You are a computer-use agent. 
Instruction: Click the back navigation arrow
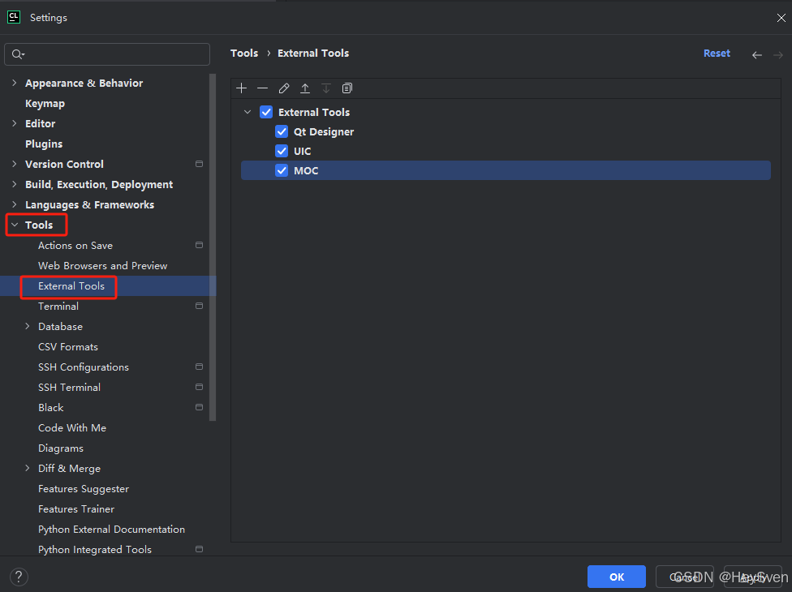coord(756,54)
